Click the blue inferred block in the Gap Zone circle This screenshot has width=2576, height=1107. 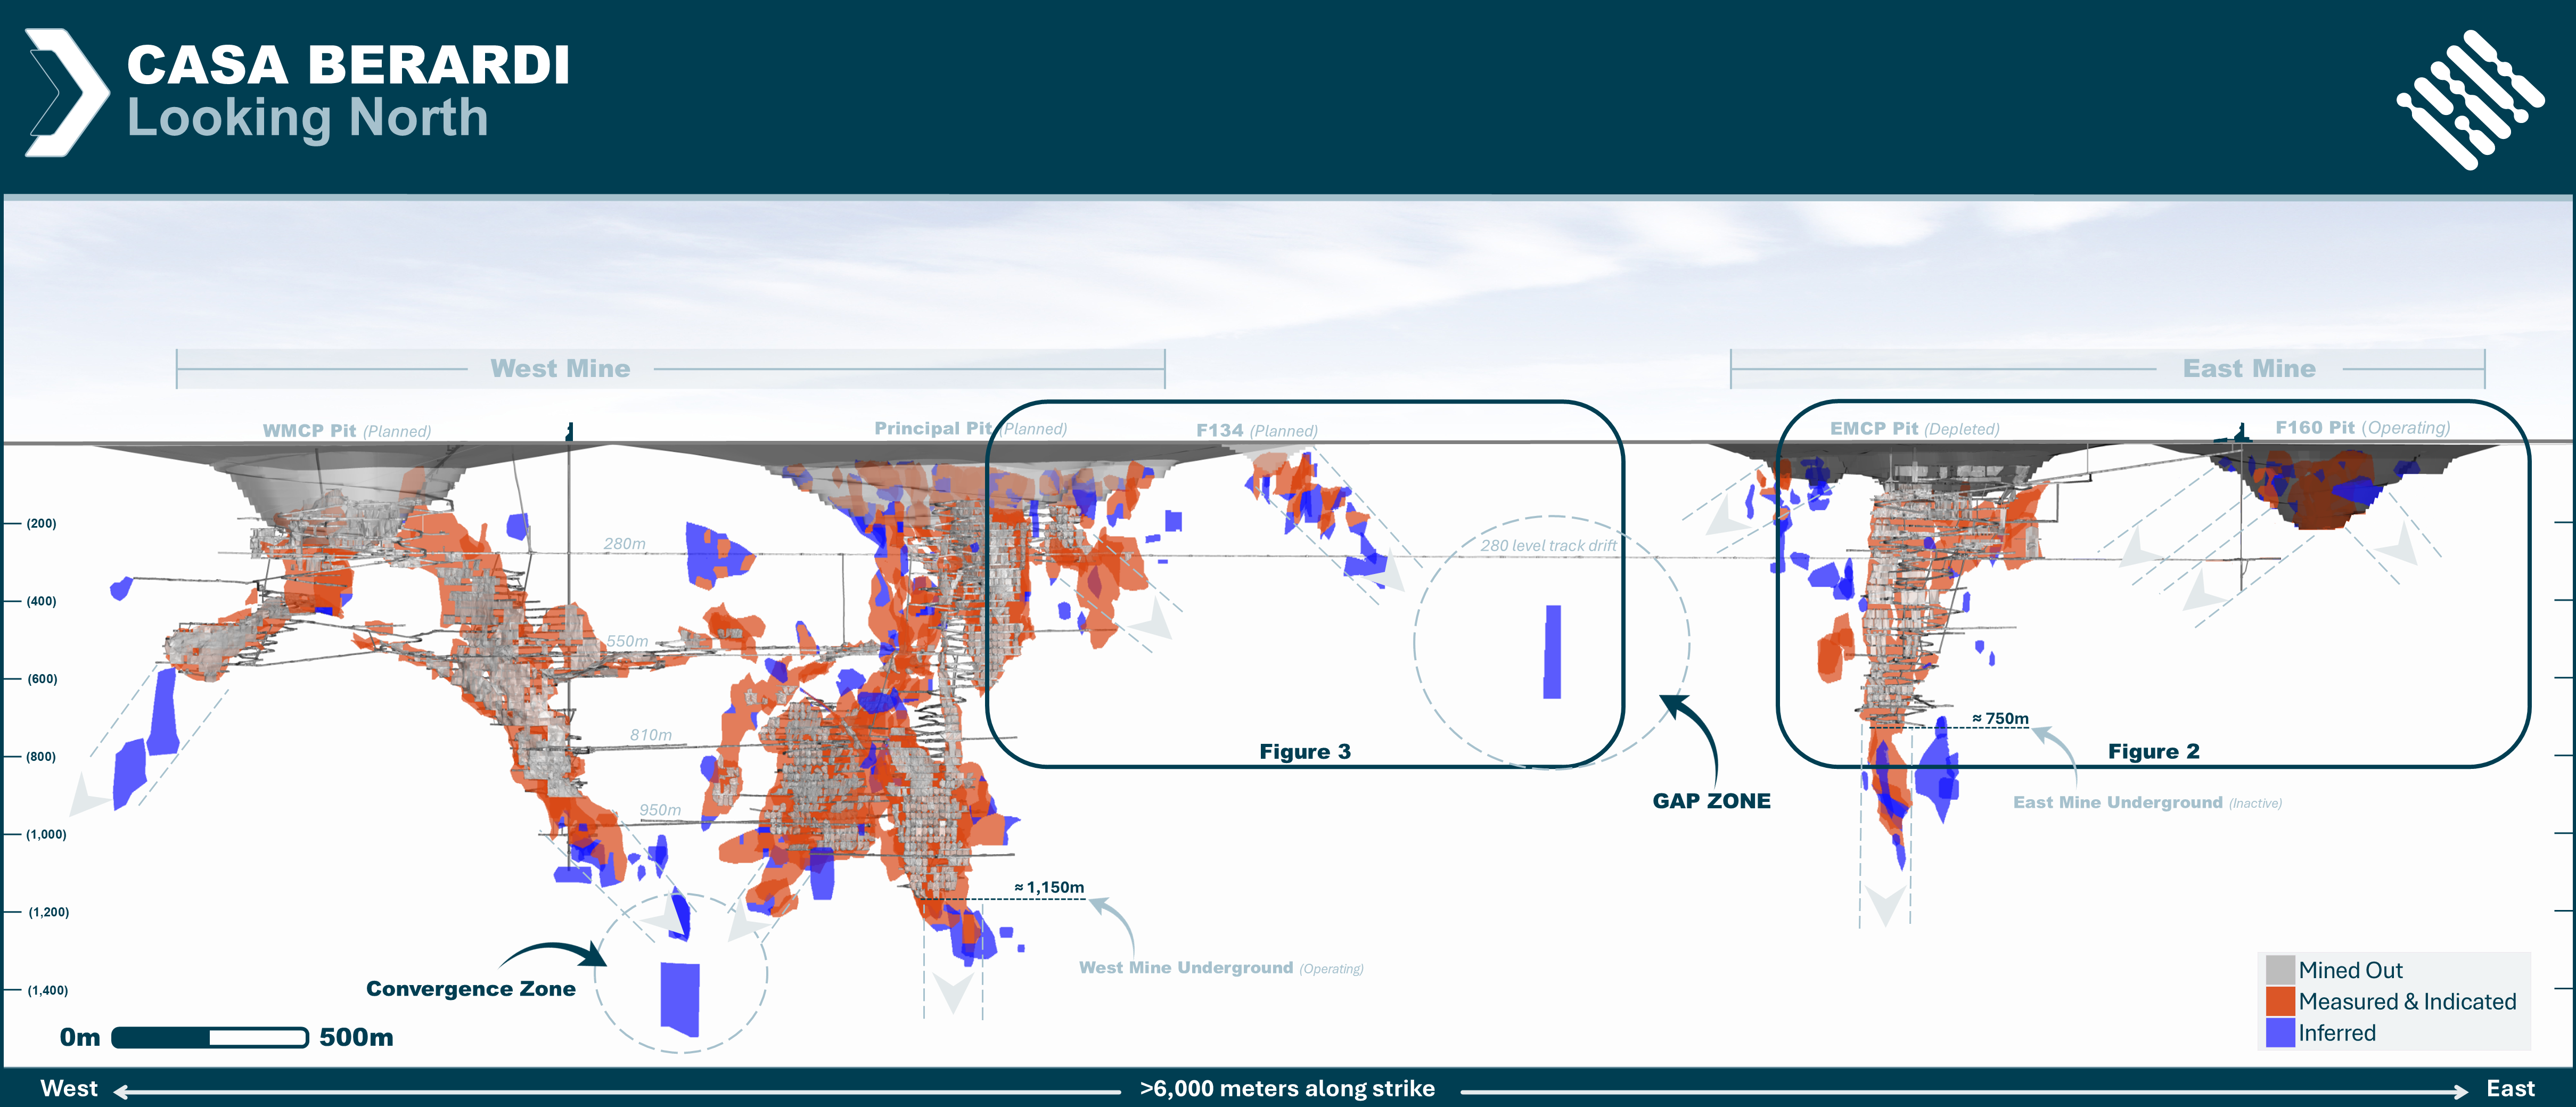coord(1552,652)
